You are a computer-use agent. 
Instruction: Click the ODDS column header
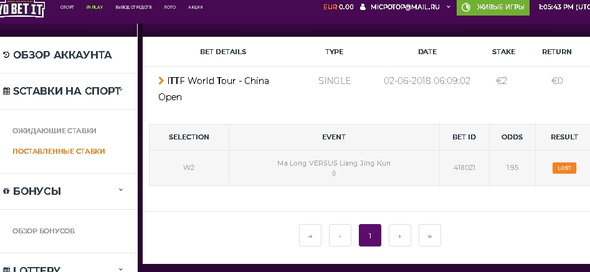coord(512,137)
